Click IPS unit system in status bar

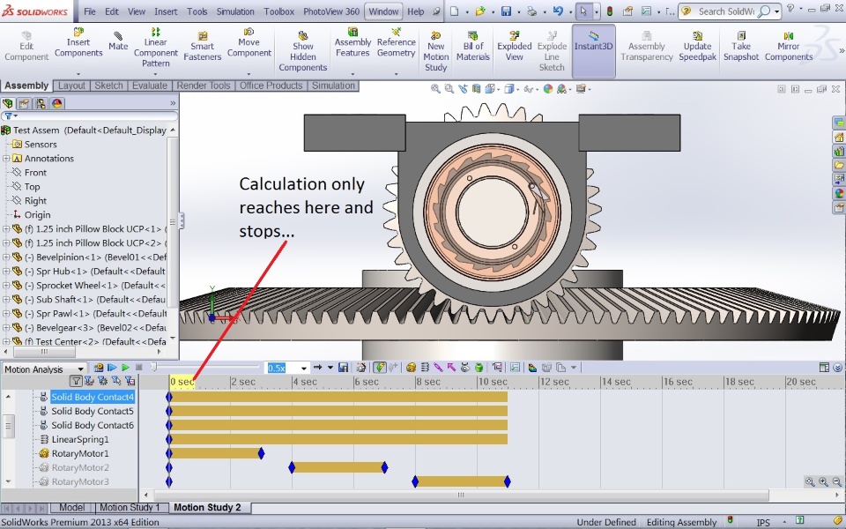click(763, 522)
